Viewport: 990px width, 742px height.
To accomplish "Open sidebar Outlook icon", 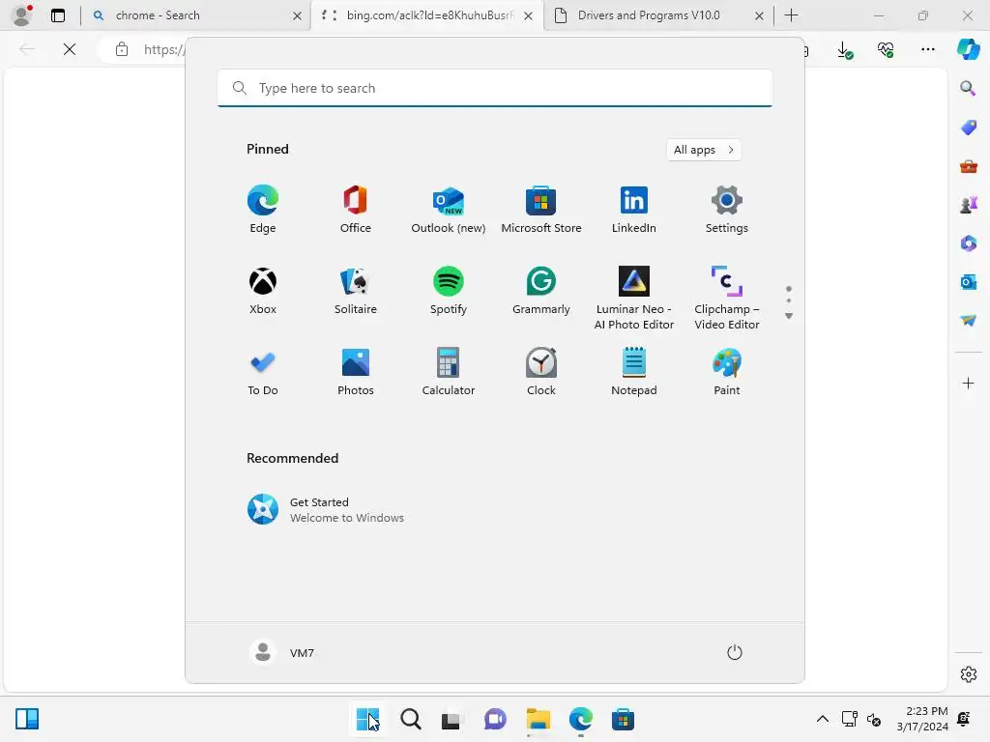I will pos(968,281).
